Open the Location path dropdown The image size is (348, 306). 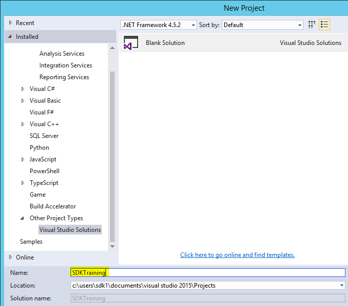[341, 286]
